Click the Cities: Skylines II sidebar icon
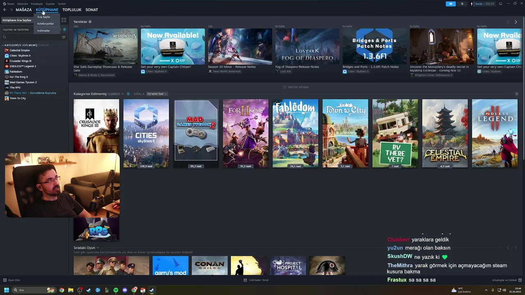The image size is (525, 295). (7, 56)
